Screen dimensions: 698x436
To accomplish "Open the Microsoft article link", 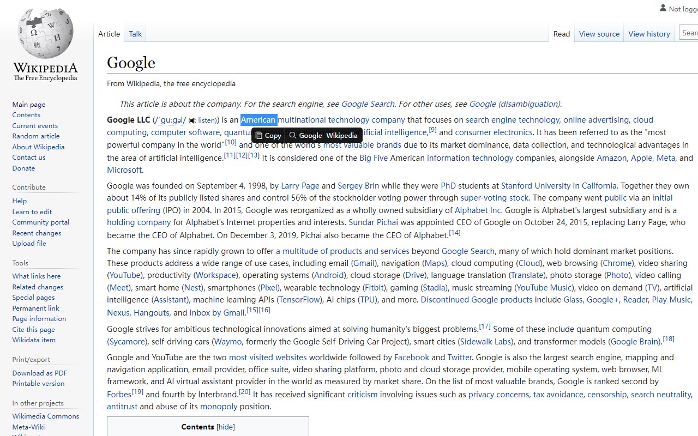I will pos(124,170).
